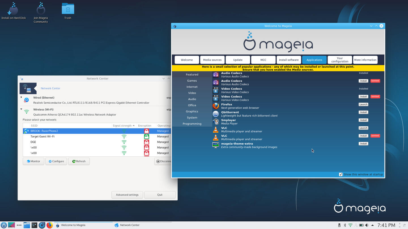The image size is (408, 229).
Task: Open volume control in system tray
Action: [367, 225]
